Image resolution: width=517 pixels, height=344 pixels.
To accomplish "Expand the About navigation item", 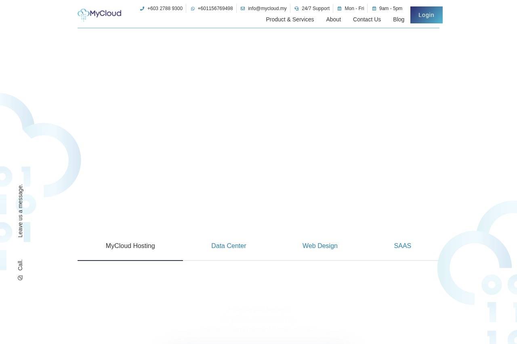I will coord(333,19).
